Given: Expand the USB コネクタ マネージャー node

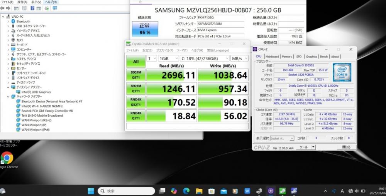Looking at the screenshot, I should 8,26.
